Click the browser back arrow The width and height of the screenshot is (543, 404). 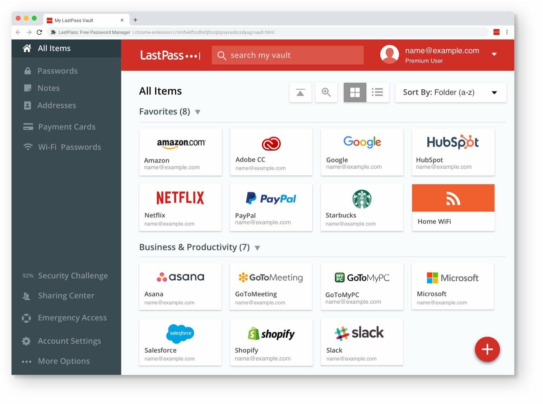[x=18, y=32]
